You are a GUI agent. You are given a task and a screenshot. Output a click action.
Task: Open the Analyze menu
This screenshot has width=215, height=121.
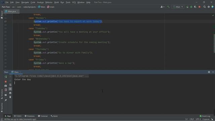point(40,2)
